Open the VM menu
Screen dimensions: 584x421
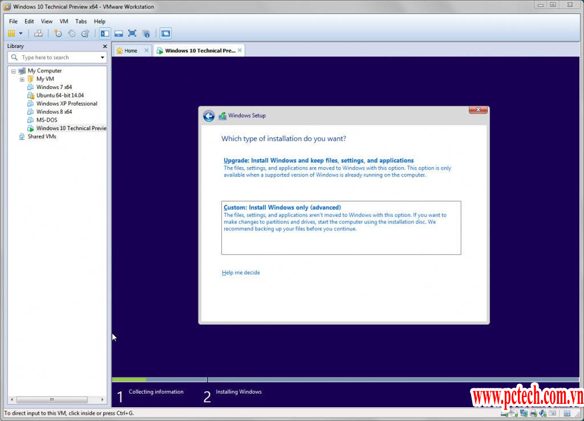pos(64,21)
